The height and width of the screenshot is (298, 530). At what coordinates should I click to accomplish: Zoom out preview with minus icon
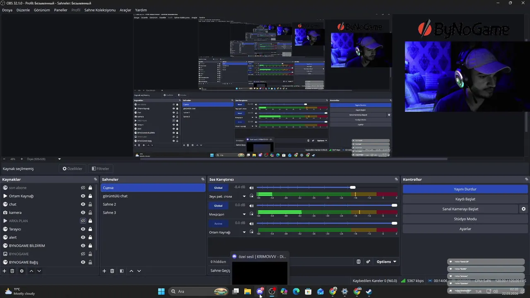[4, 159]
